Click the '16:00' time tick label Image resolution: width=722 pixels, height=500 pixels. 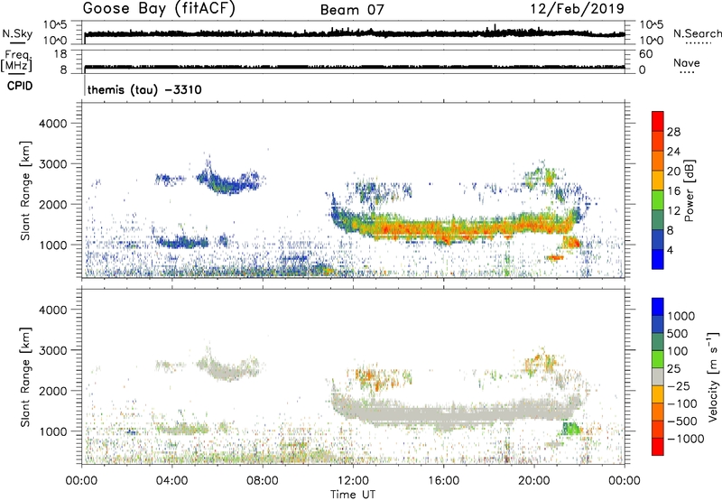click(443, 481)
